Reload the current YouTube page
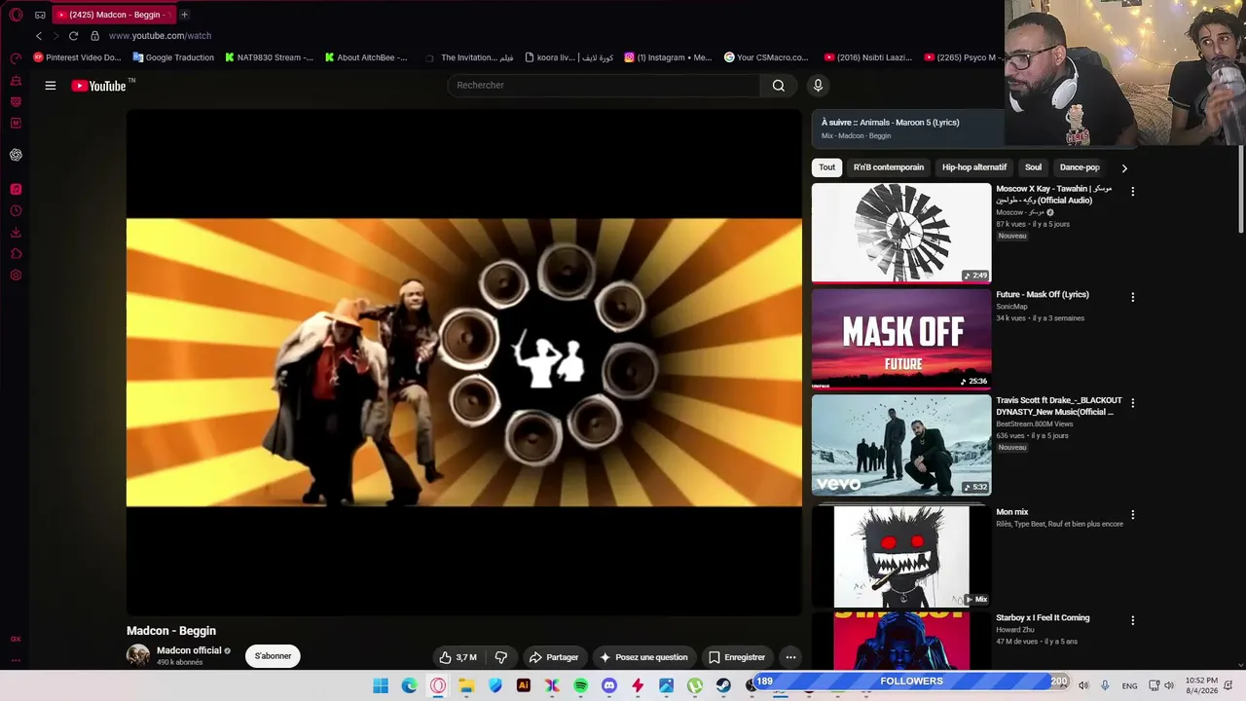Screen dimensions: 1246x701 (73, 36)
